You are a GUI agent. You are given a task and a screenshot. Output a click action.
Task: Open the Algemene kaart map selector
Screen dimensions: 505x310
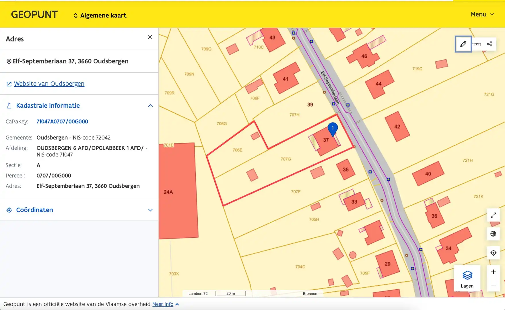100,15
